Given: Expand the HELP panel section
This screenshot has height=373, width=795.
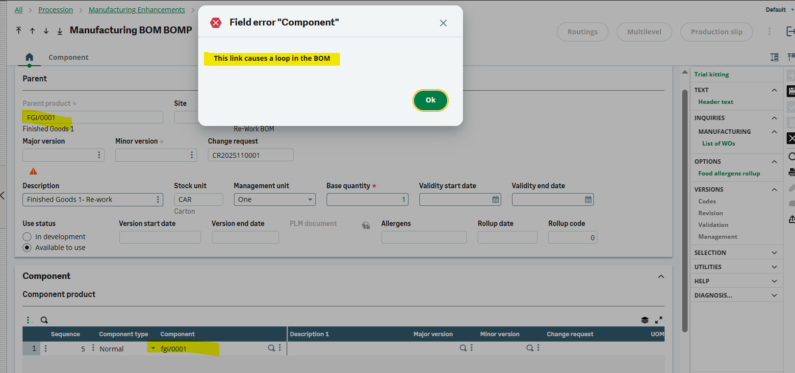Looking at the screenshot, I should (x=774, y=281).
